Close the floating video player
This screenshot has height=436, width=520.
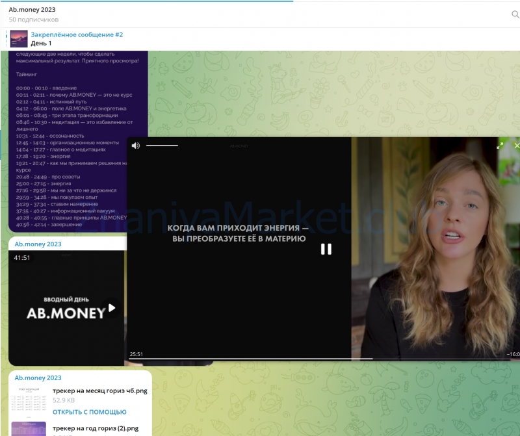click(x=517, y=146)
